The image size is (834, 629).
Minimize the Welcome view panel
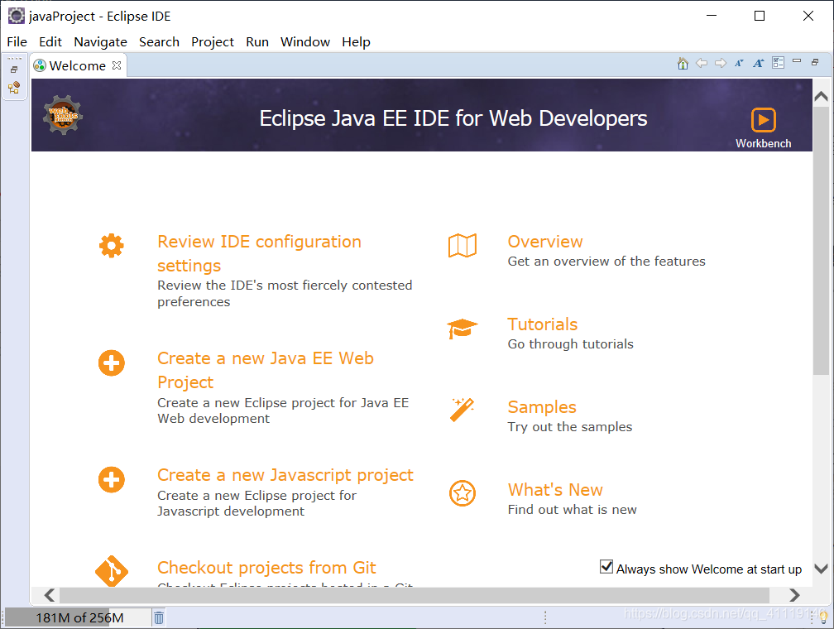[x=797, y=61]
